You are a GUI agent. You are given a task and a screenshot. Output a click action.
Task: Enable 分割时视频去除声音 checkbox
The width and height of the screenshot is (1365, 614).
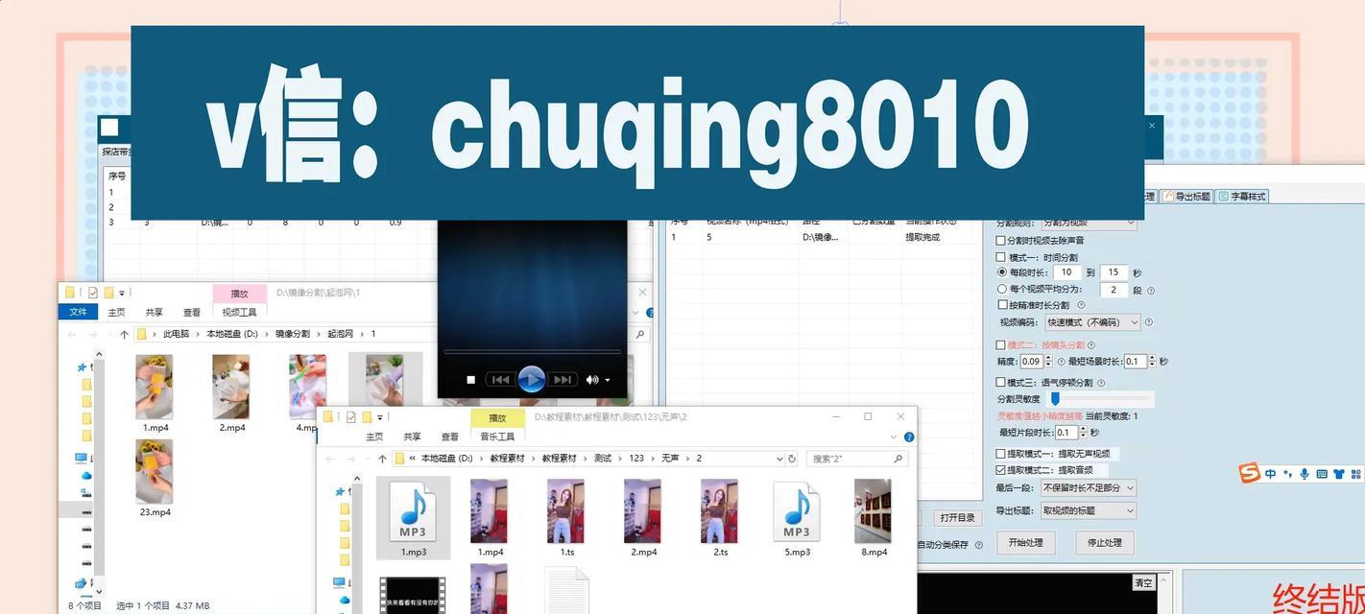(1001, 241)
